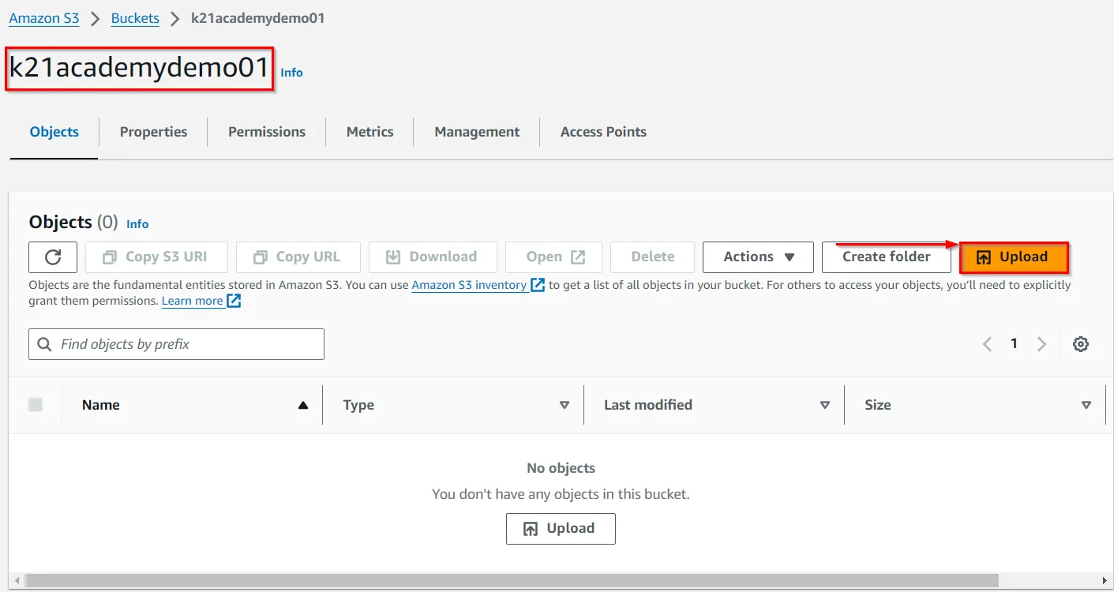Click the refresh objects icon button
This screenshot has height=592, width=1114.
coord(53,257)
